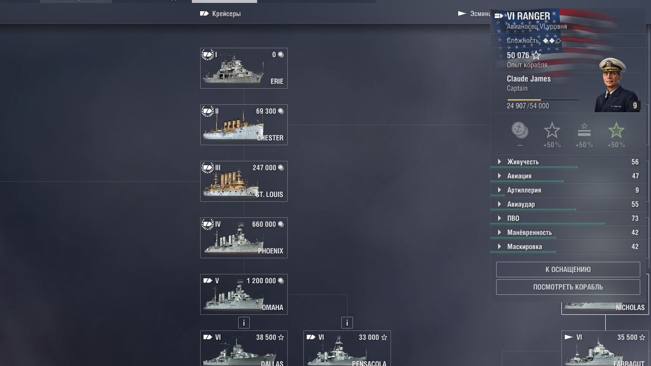Click the XP star icon next to 38 500
The width and height of the screenshot is (651, 366).
[281, 337]
